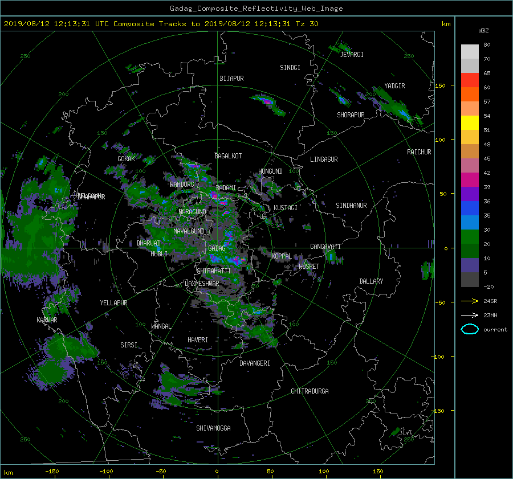Select the magenta 42 dBZ legend swatch
The height and width of the screenshot is (479, 513).
(x=470, y=179)
